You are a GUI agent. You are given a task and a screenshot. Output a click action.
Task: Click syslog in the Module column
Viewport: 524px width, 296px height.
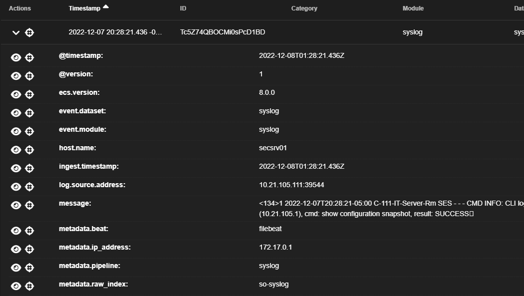pos(412,32)
